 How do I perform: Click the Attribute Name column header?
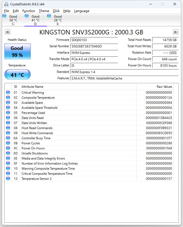click(x=78, y=87)
